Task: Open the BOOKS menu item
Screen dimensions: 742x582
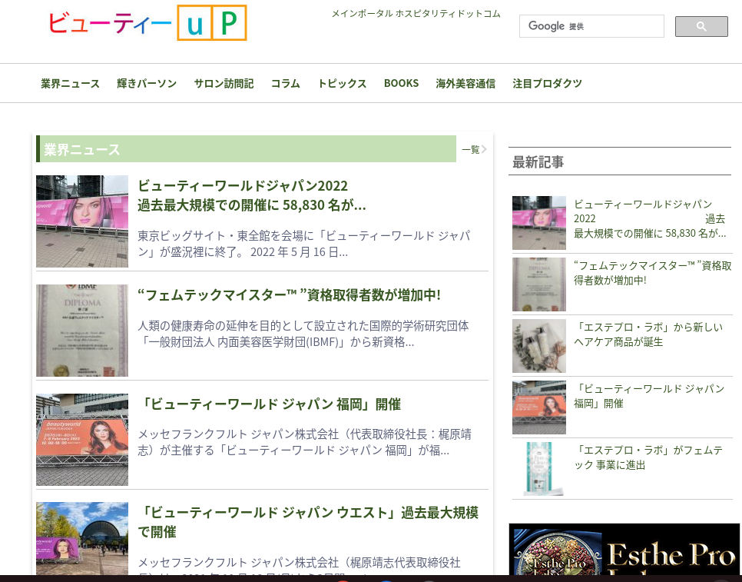Action: pos(401,83)
